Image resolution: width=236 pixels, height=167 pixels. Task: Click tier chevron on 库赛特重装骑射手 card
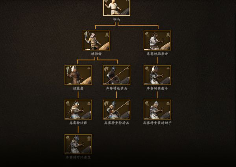[168, 103]
